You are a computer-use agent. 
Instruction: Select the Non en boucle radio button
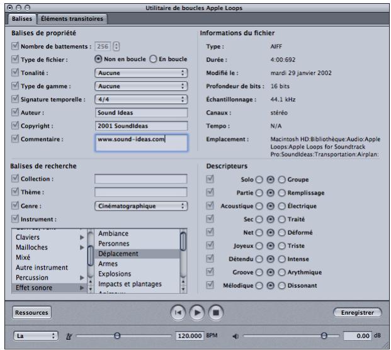[98, 59]
